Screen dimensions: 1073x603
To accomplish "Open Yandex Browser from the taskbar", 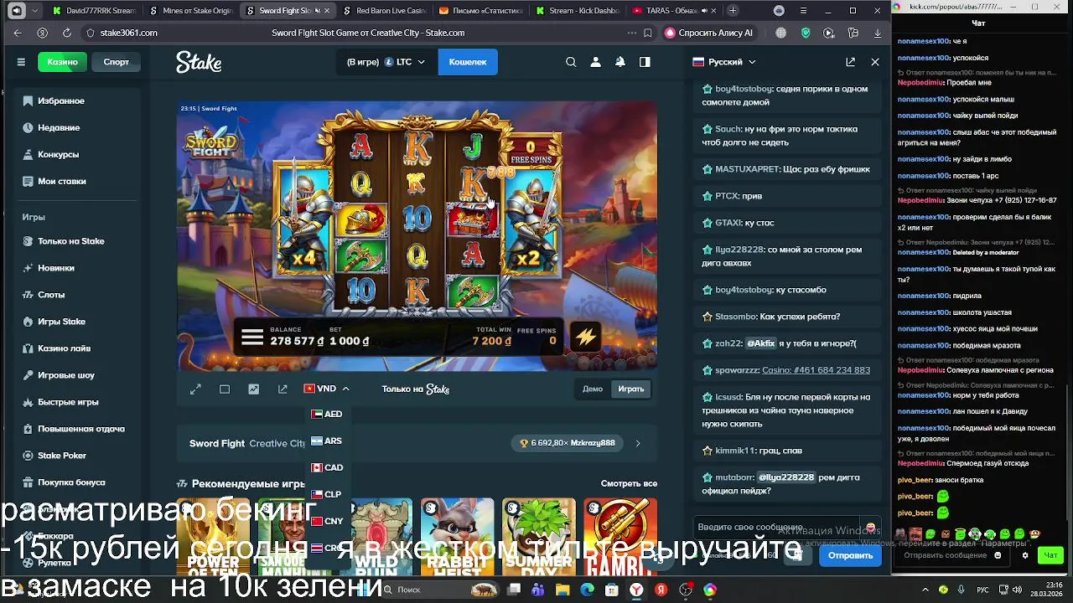I will 636,590.
